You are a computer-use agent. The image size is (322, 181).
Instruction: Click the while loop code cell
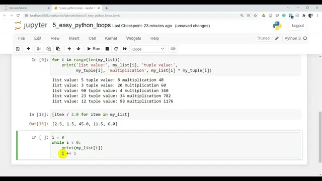click(176, 145)
